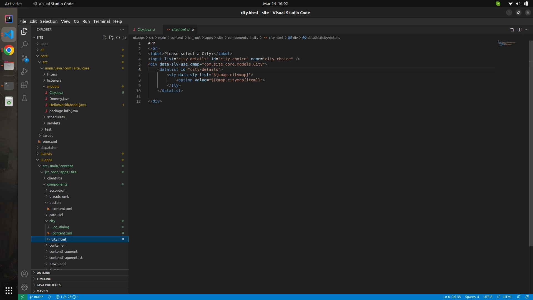Open the Manage gear settings
Viewport: 533px width, 300px height.
pos(24,287)
